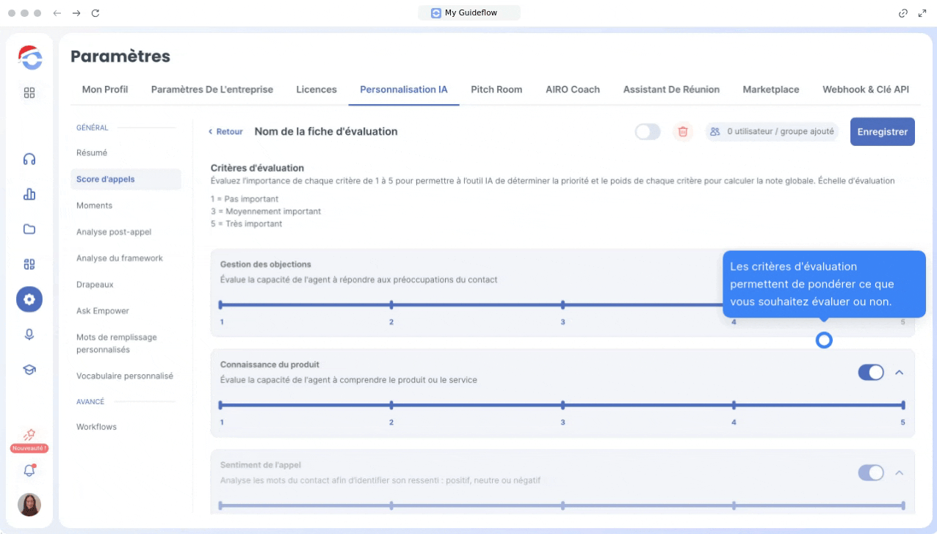Viewport: 937px width, 534px height.
Task: Open the folder icon in sidebar
Action: pos(29,229)
